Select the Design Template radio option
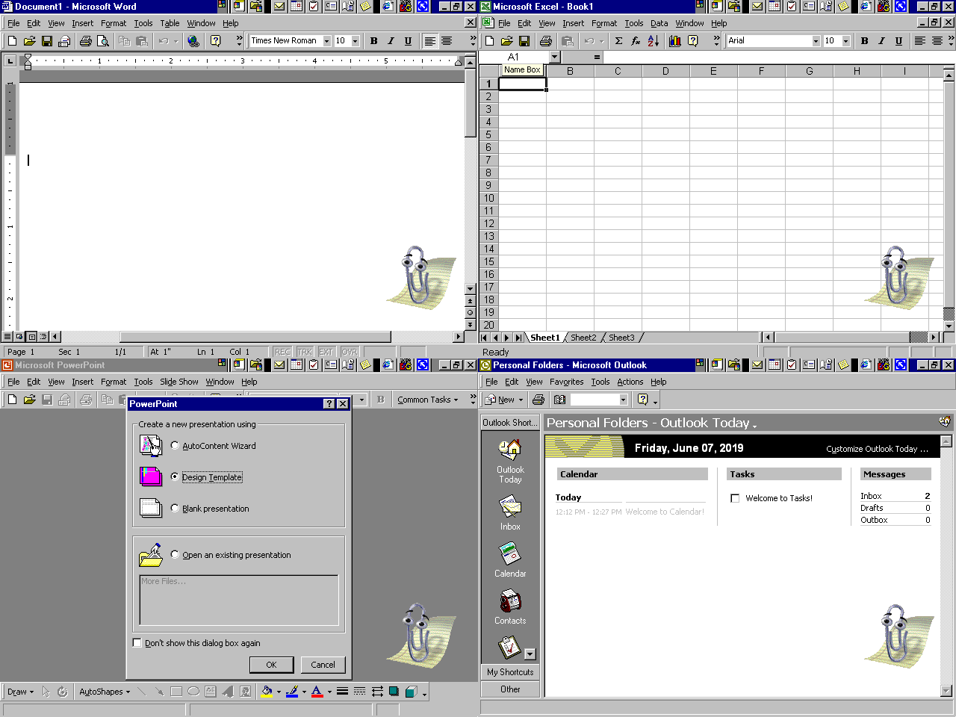956x717 pixels. [x=175, y=477]
